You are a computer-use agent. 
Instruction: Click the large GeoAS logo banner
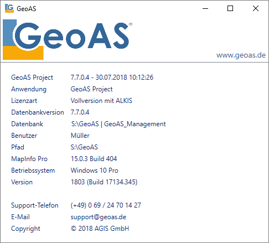pyautogui.click(x=68, y=39)
